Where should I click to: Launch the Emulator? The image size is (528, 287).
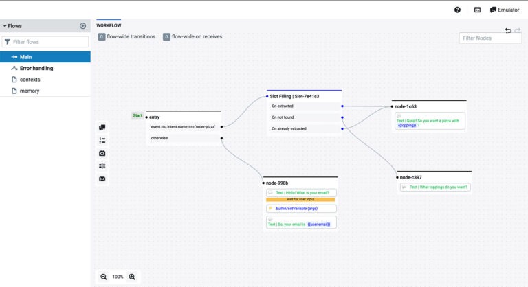click(505, 10)
